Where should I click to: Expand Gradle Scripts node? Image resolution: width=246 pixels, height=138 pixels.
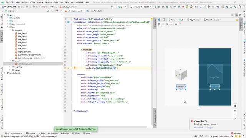4,73
